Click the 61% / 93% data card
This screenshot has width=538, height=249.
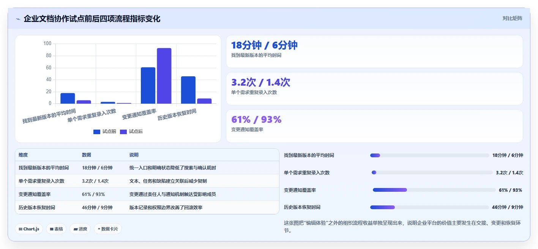click(374, 126)
